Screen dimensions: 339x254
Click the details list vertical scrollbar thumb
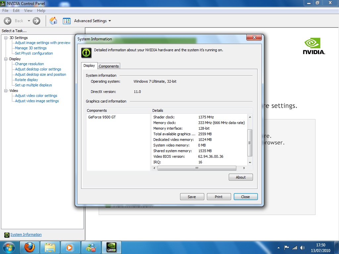point(250,143)
